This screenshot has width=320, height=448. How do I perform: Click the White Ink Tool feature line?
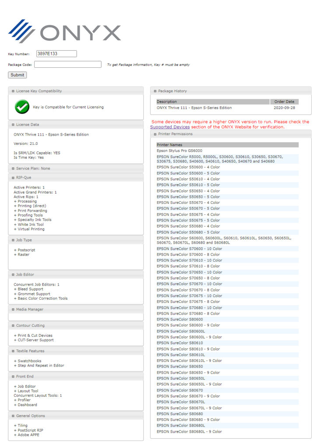pos(28,224)
